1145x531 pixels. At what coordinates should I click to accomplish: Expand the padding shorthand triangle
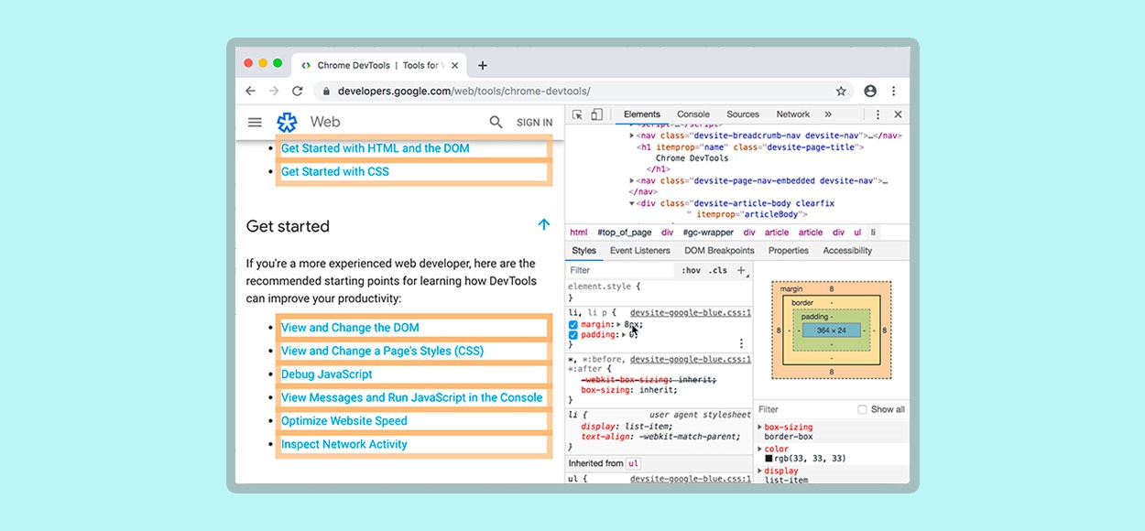(624, 334)
